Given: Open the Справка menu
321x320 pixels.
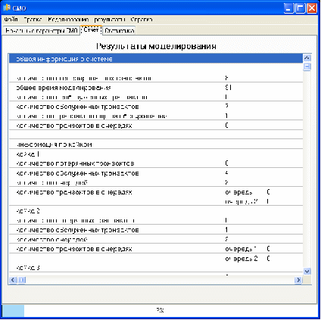Looking at the screenshot, I should coord(142,20).
